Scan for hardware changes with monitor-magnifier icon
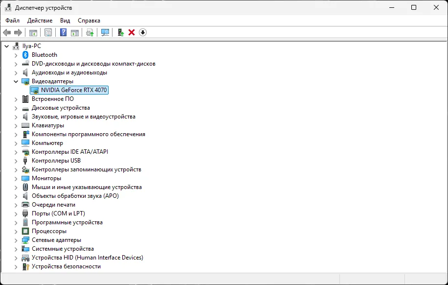The image size is (448, 285). [105, 32]
